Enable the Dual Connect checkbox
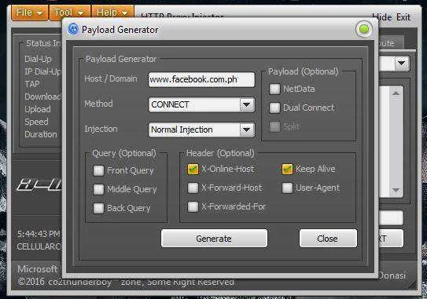Viewport: 427px width, 299px height. pos(274,108)
